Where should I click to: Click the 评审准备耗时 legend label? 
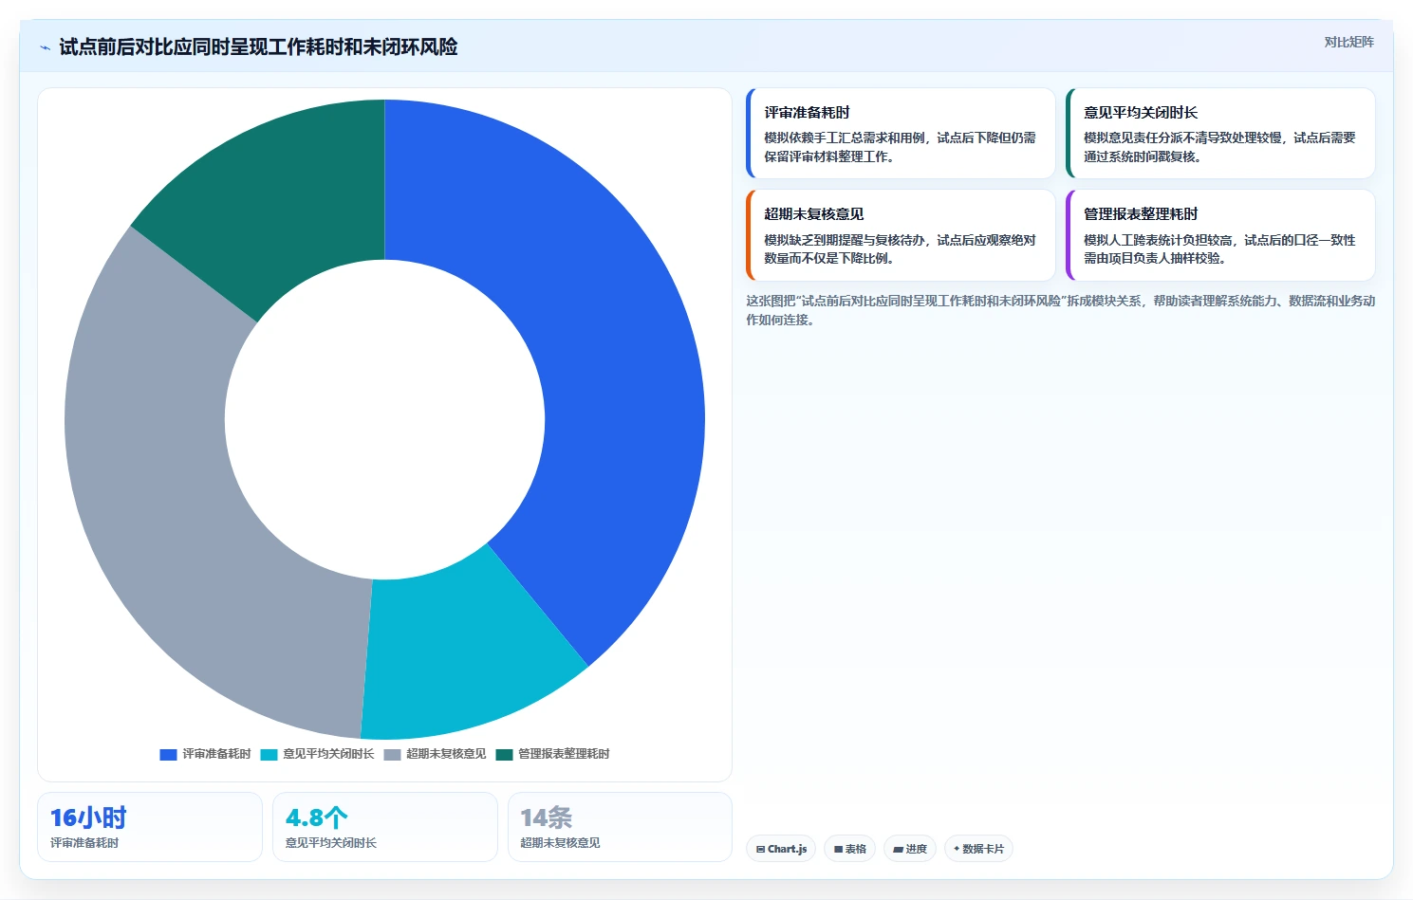tap(216, 754)
